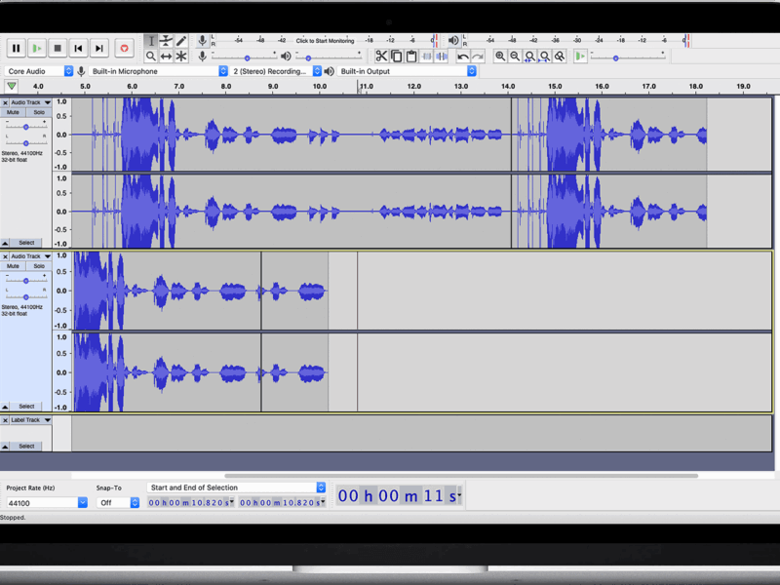The width and height of the screenshot is (780, 585).
Task: Click the Zoom In magnifier button
Action: [x=500, y=57]
